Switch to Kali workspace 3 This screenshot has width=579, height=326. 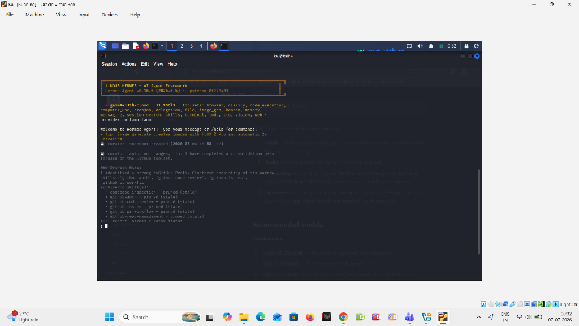pos(191,46)
